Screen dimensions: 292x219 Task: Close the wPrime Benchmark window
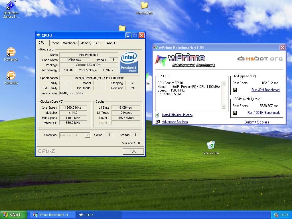pos(282,48)
